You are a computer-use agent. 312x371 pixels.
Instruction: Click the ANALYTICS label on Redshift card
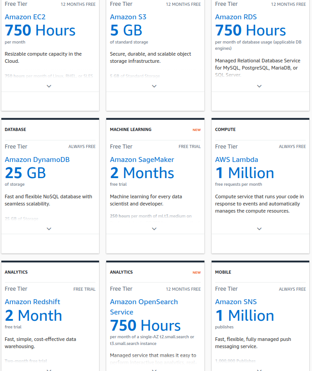(x=16, y=272)
